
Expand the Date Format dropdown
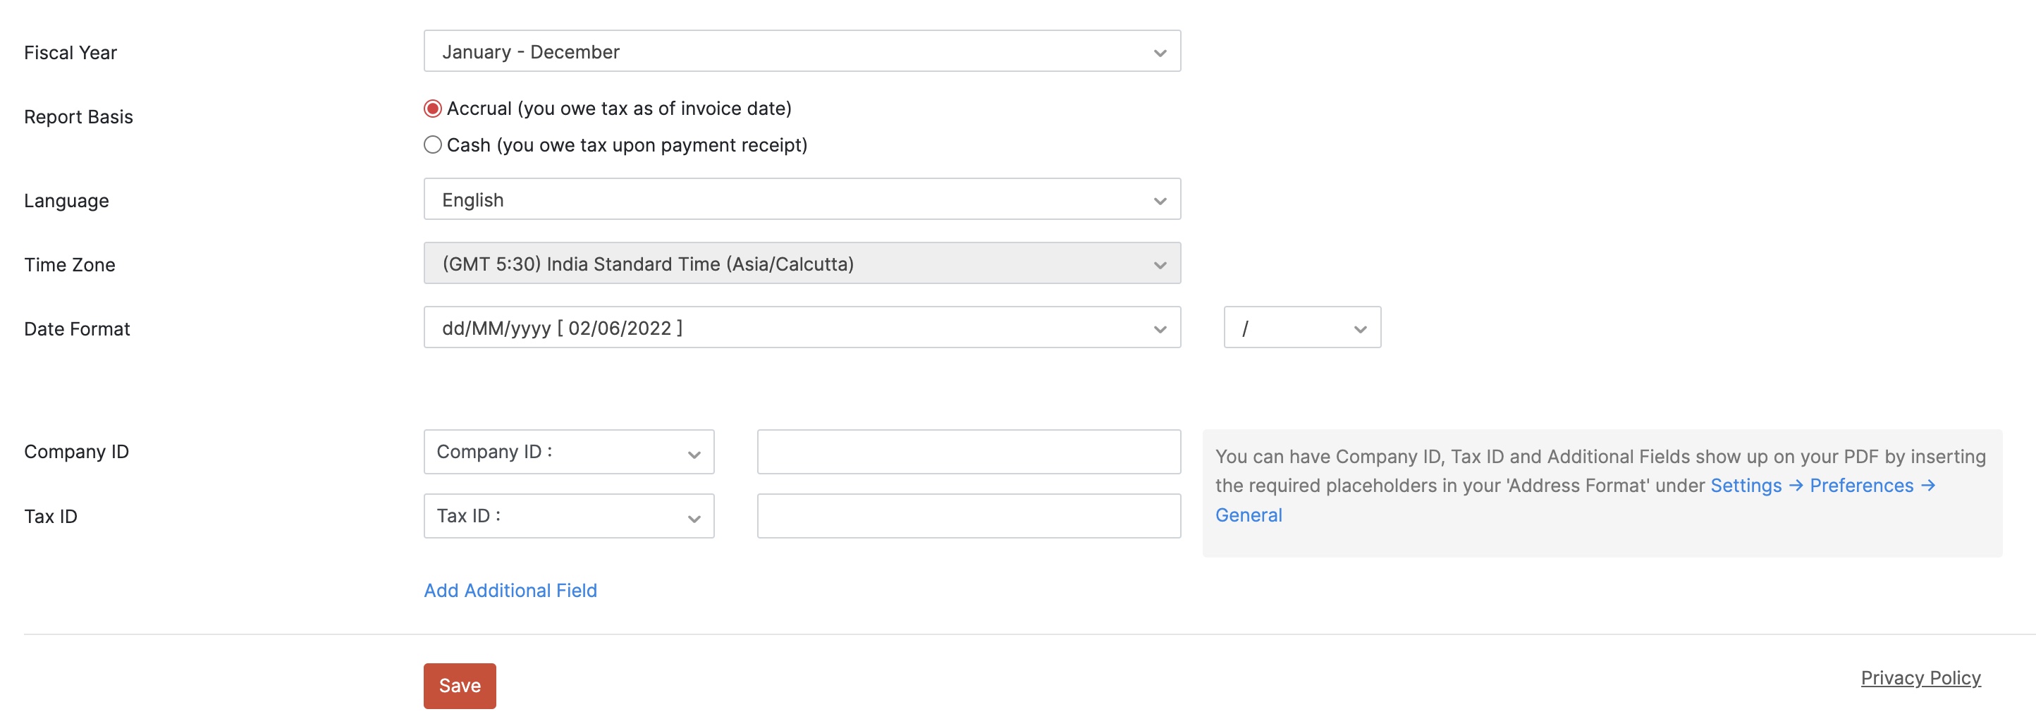pyautogui.click(x=802, y=327)
